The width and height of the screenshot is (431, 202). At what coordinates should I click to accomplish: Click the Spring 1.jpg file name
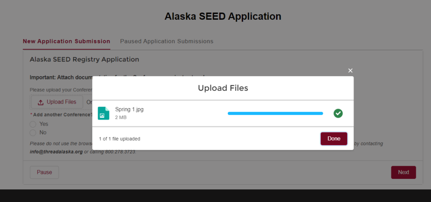point(130,109)
